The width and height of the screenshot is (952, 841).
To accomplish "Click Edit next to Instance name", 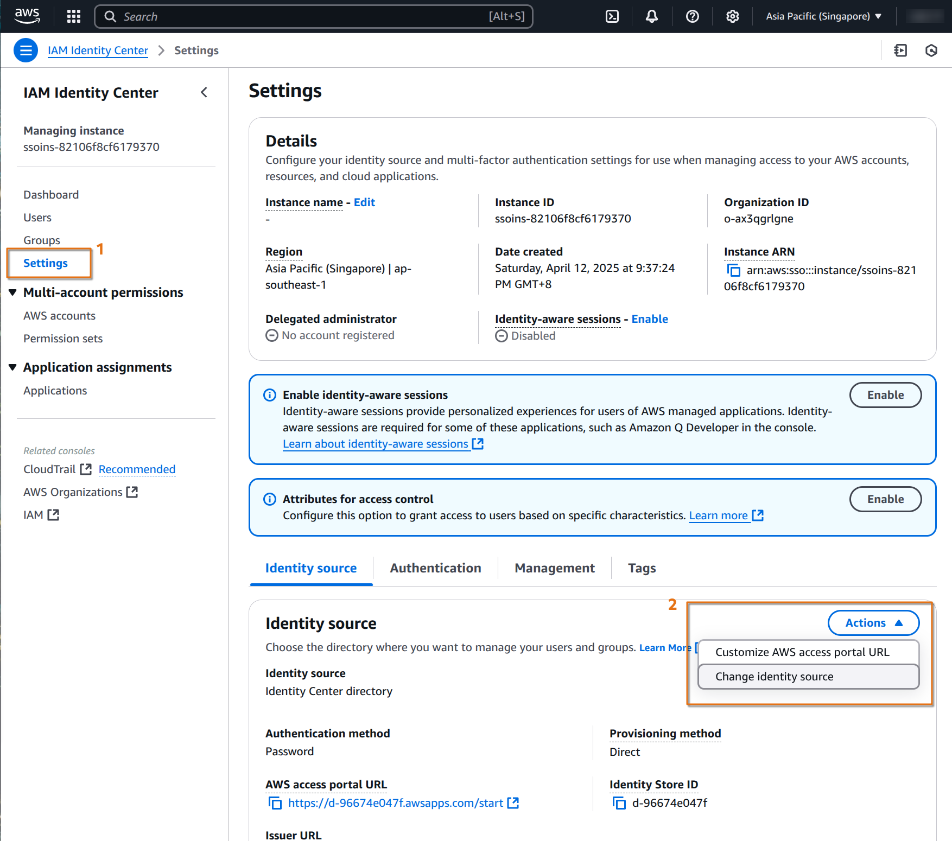I will 364,202.
